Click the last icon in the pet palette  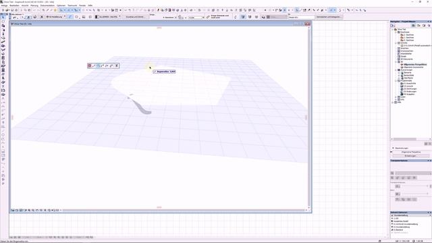click(117, 65)
